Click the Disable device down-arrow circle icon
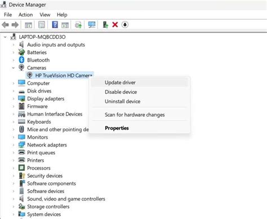 125,25
